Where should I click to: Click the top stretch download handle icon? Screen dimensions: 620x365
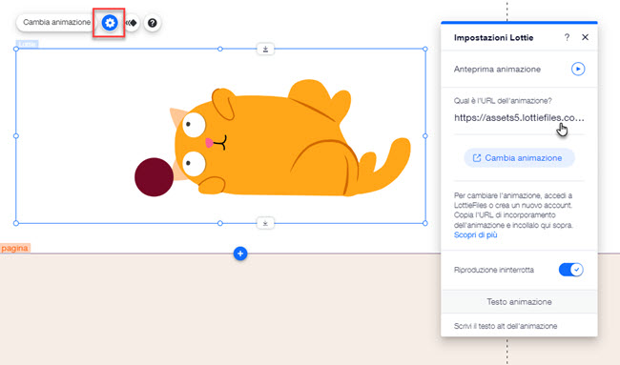click(x=265, y=49)
